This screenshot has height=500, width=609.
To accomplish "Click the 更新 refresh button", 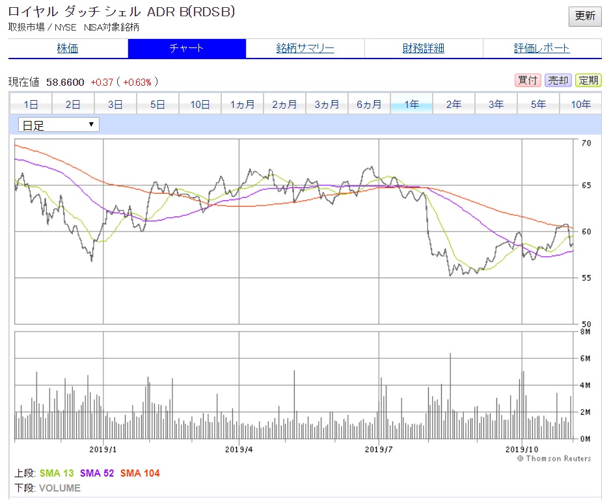I will pos(585,16).
